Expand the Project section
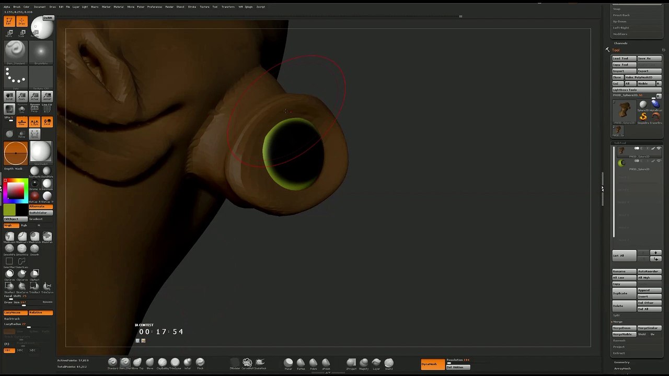The image size is (669, 376). pos(619,347)
